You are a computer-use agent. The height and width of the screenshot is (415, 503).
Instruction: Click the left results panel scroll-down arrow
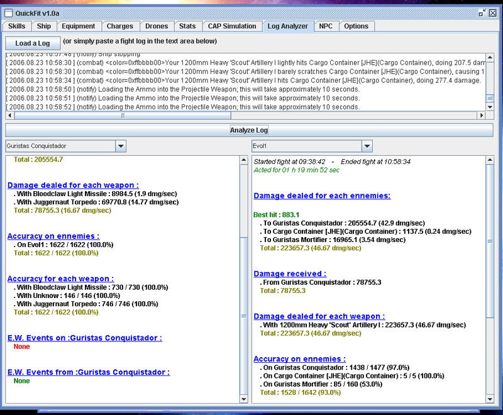pyautogui.click(x=244, y=399)
